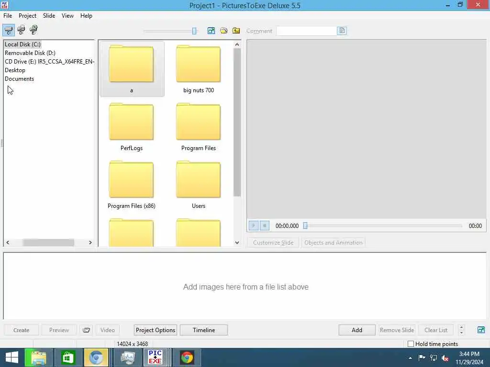The height and width of the screenshot is (367, 490).
Task: Select the D: drive toolbar icon
Action: tap(21, 30)
